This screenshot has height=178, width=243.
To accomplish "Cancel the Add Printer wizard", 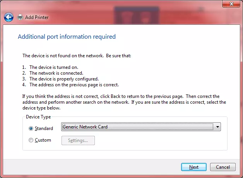I will 222,167.
